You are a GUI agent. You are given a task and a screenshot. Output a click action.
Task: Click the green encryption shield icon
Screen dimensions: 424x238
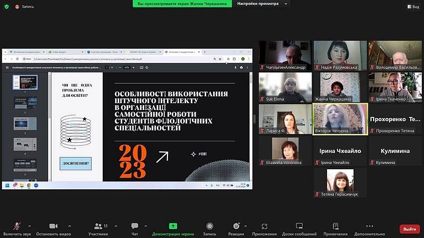5,6
